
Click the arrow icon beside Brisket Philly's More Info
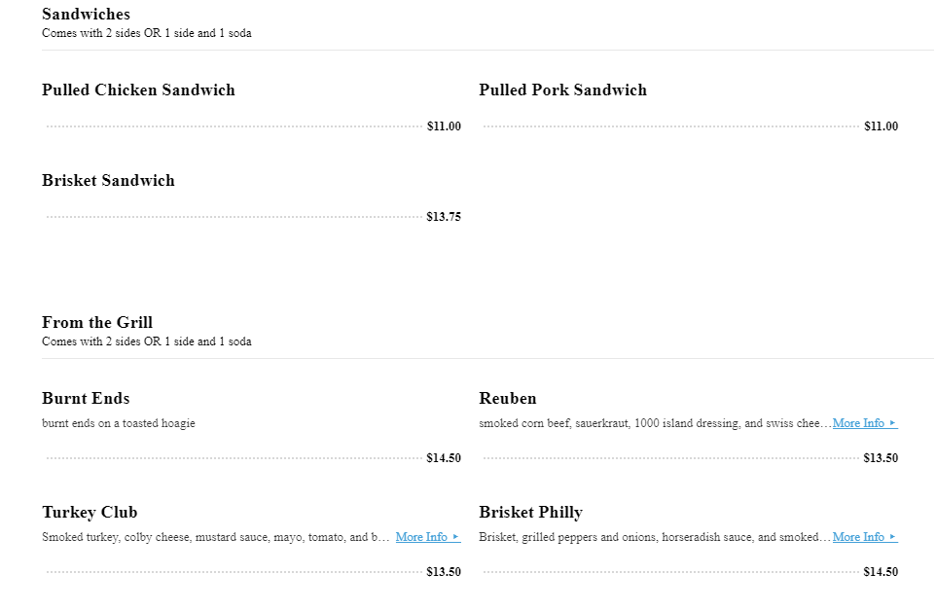[893, 537]
